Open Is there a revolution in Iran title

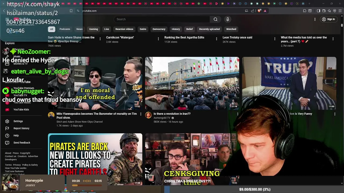tap(172, 114)
